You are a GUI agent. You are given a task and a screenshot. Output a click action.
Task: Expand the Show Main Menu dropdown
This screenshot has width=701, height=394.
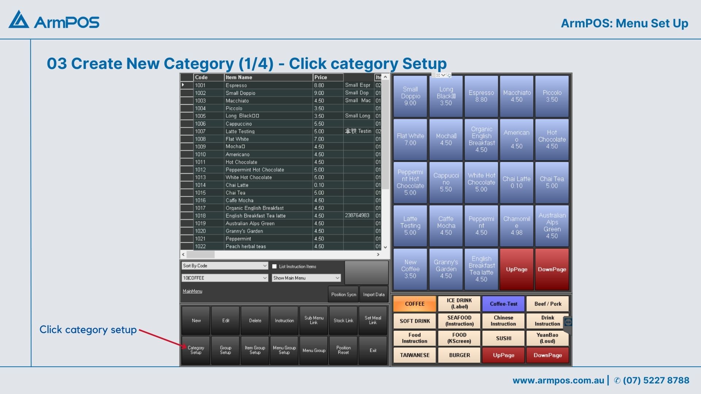coord(337,278)
